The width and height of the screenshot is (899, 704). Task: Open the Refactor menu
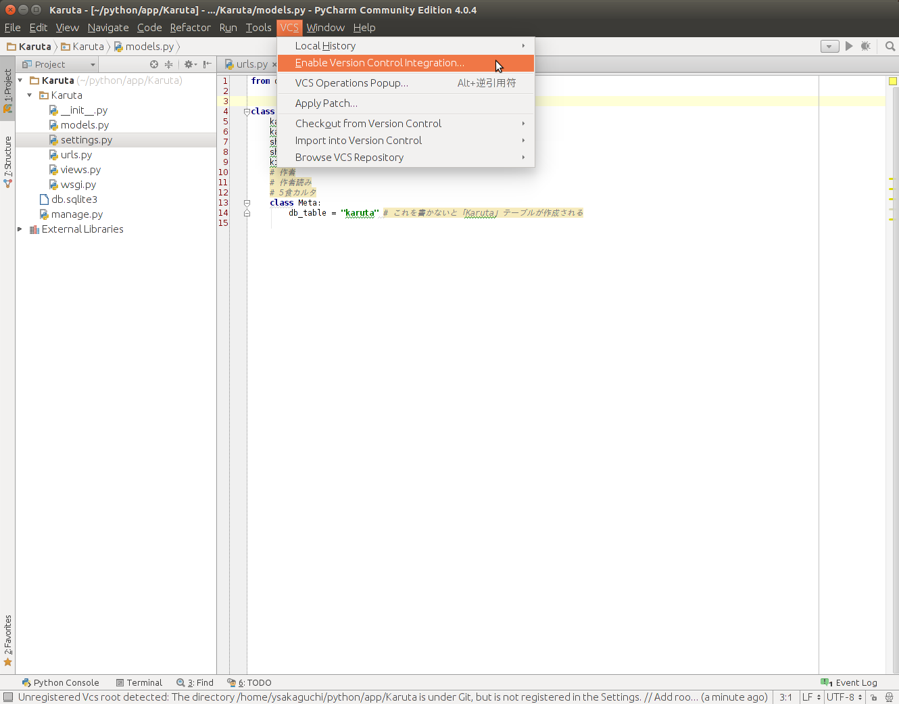190,28
